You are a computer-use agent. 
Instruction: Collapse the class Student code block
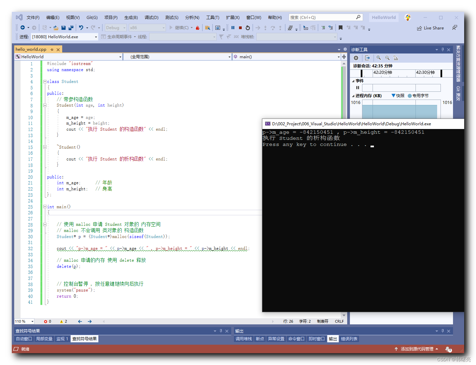(x=45, y=82)
